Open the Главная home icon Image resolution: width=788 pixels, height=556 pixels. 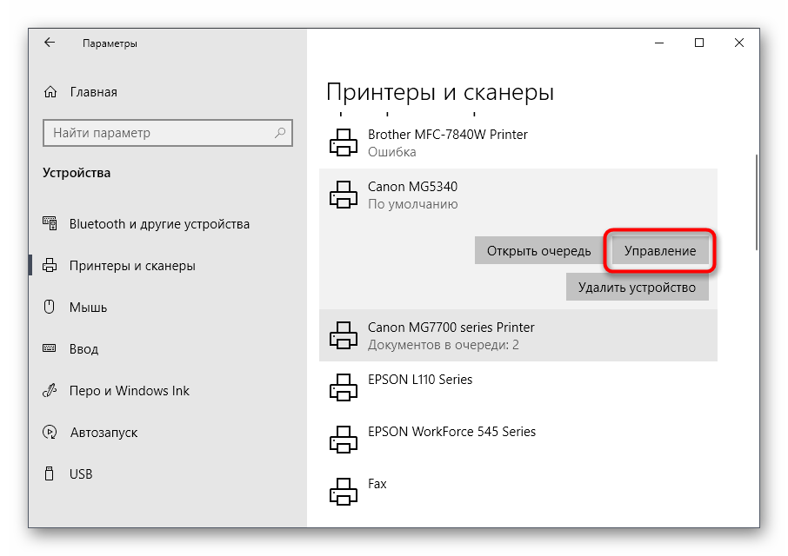tap(50, 92)
